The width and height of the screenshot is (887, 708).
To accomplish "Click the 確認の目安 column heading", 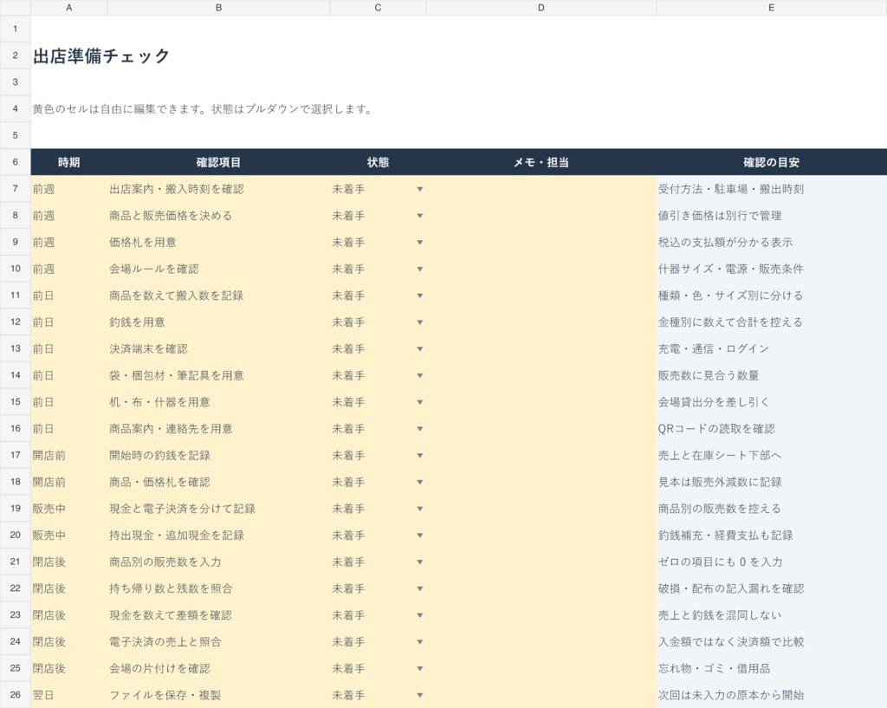I will click(x=772, y=162).
